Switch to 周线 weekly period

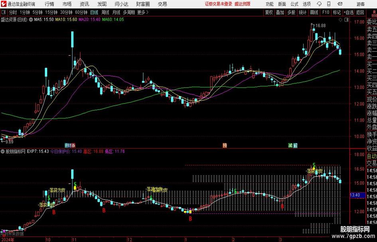click(105, 12)
